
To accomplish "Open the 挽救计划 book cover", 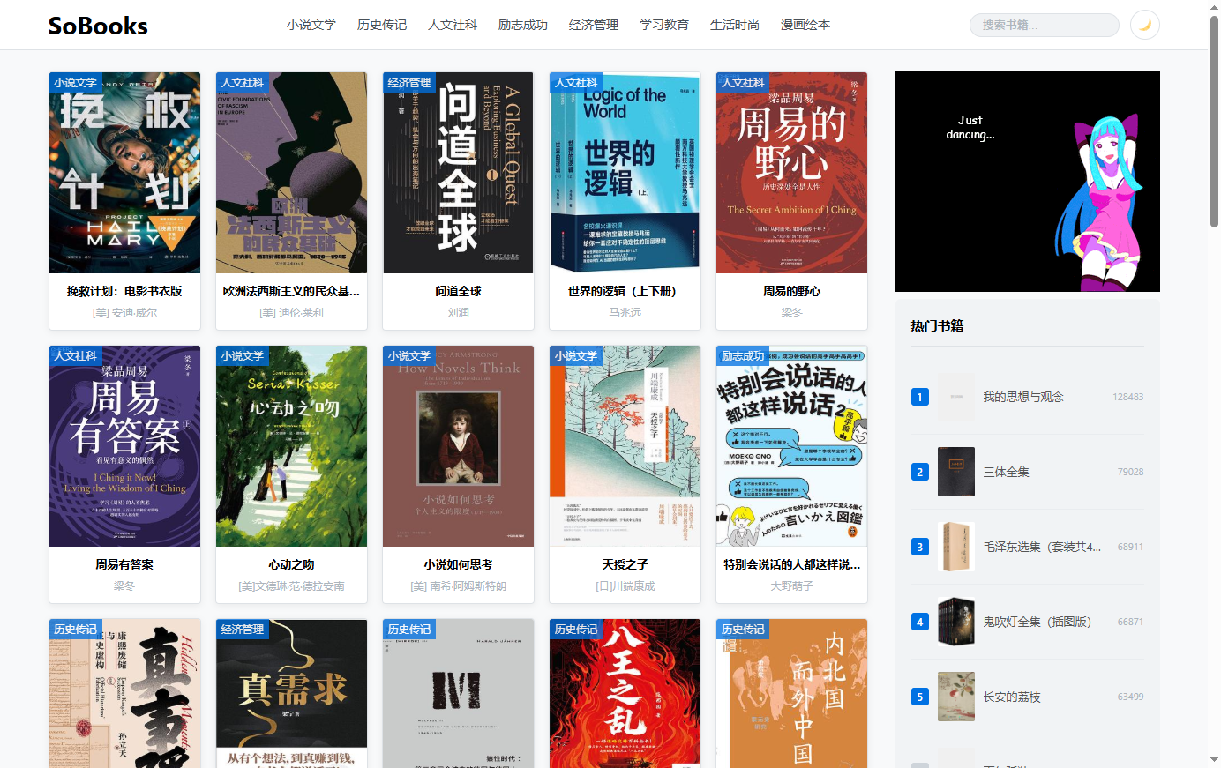I will (124, 173).
